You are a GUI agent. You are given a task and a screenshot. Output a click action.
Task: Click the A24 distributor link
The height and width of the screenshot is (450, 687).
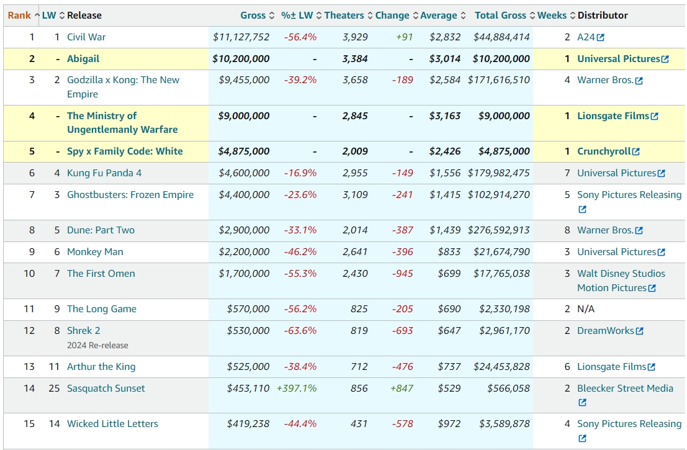[x=586, y=37]
